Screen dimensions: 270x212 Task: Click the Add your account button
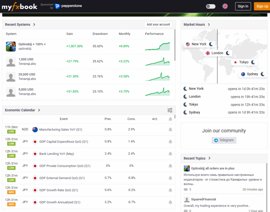[158, 25]
